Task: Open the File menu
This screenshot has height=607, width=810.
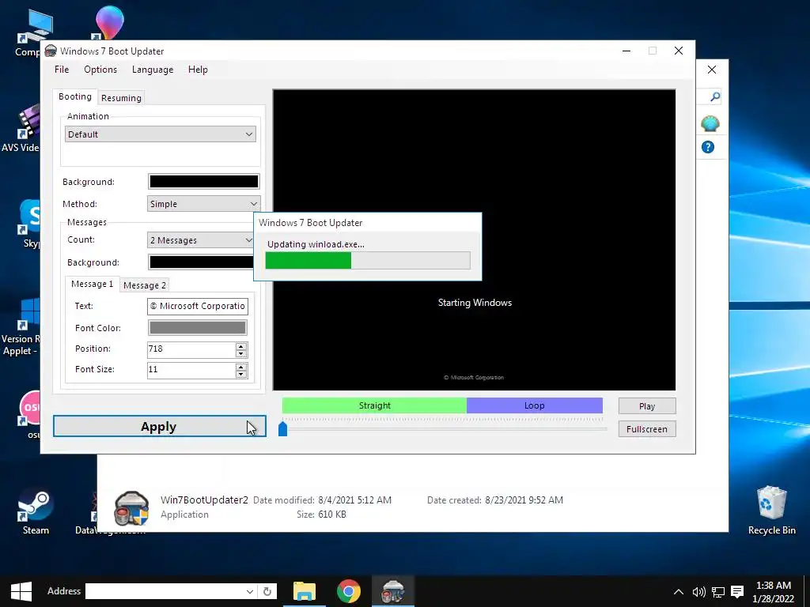Action: (x=62, y=70)
